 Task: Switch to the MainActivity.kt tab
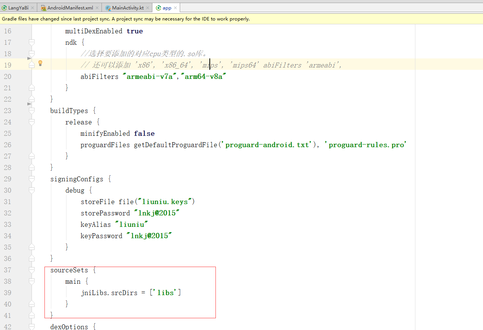click(x=128, y=8)
